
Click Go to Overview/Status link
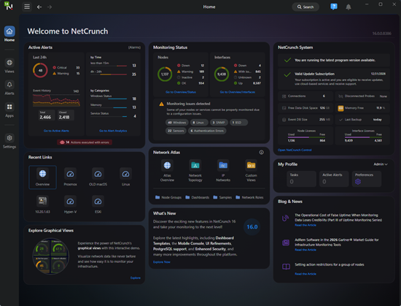(181, 92)
